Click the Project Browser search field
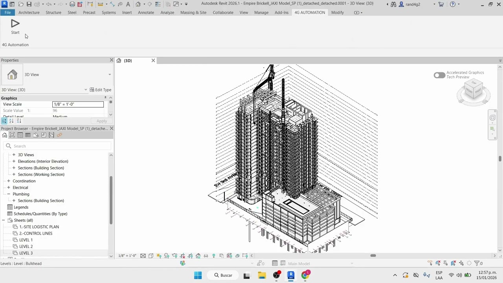The image size is (503, 283). tap(57, 146)
